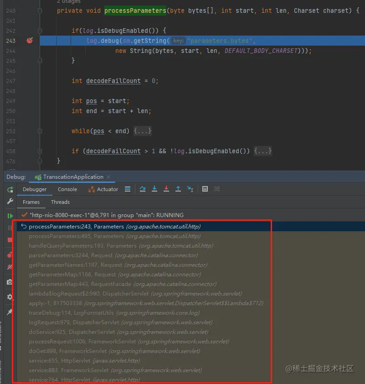Expand the folded if block on line 458
Image resolution: width=365 pixels, height=384 pixels.
click(40, 151)
